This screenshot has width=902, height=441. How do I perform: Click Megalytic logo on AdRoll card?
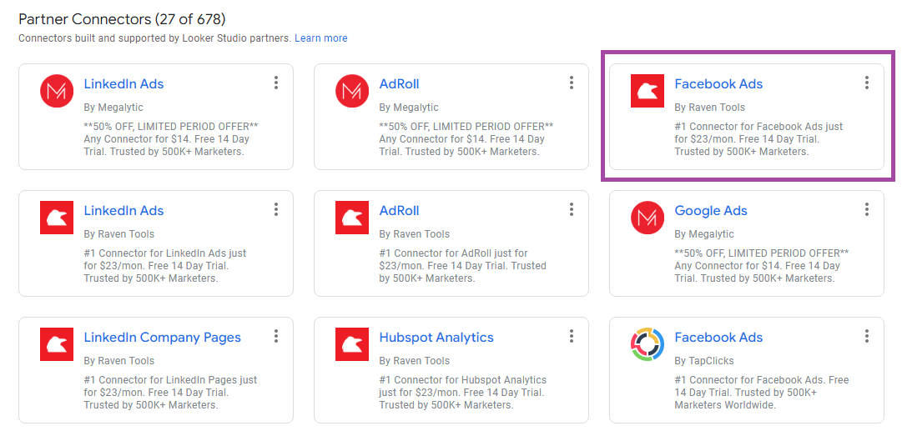coord(352,91)
